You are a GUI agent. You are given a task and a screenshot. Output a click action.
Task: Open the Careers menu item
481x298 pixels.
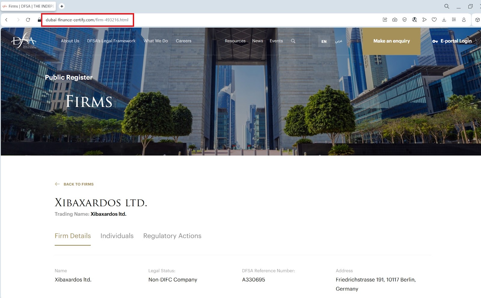click(183, 41)
